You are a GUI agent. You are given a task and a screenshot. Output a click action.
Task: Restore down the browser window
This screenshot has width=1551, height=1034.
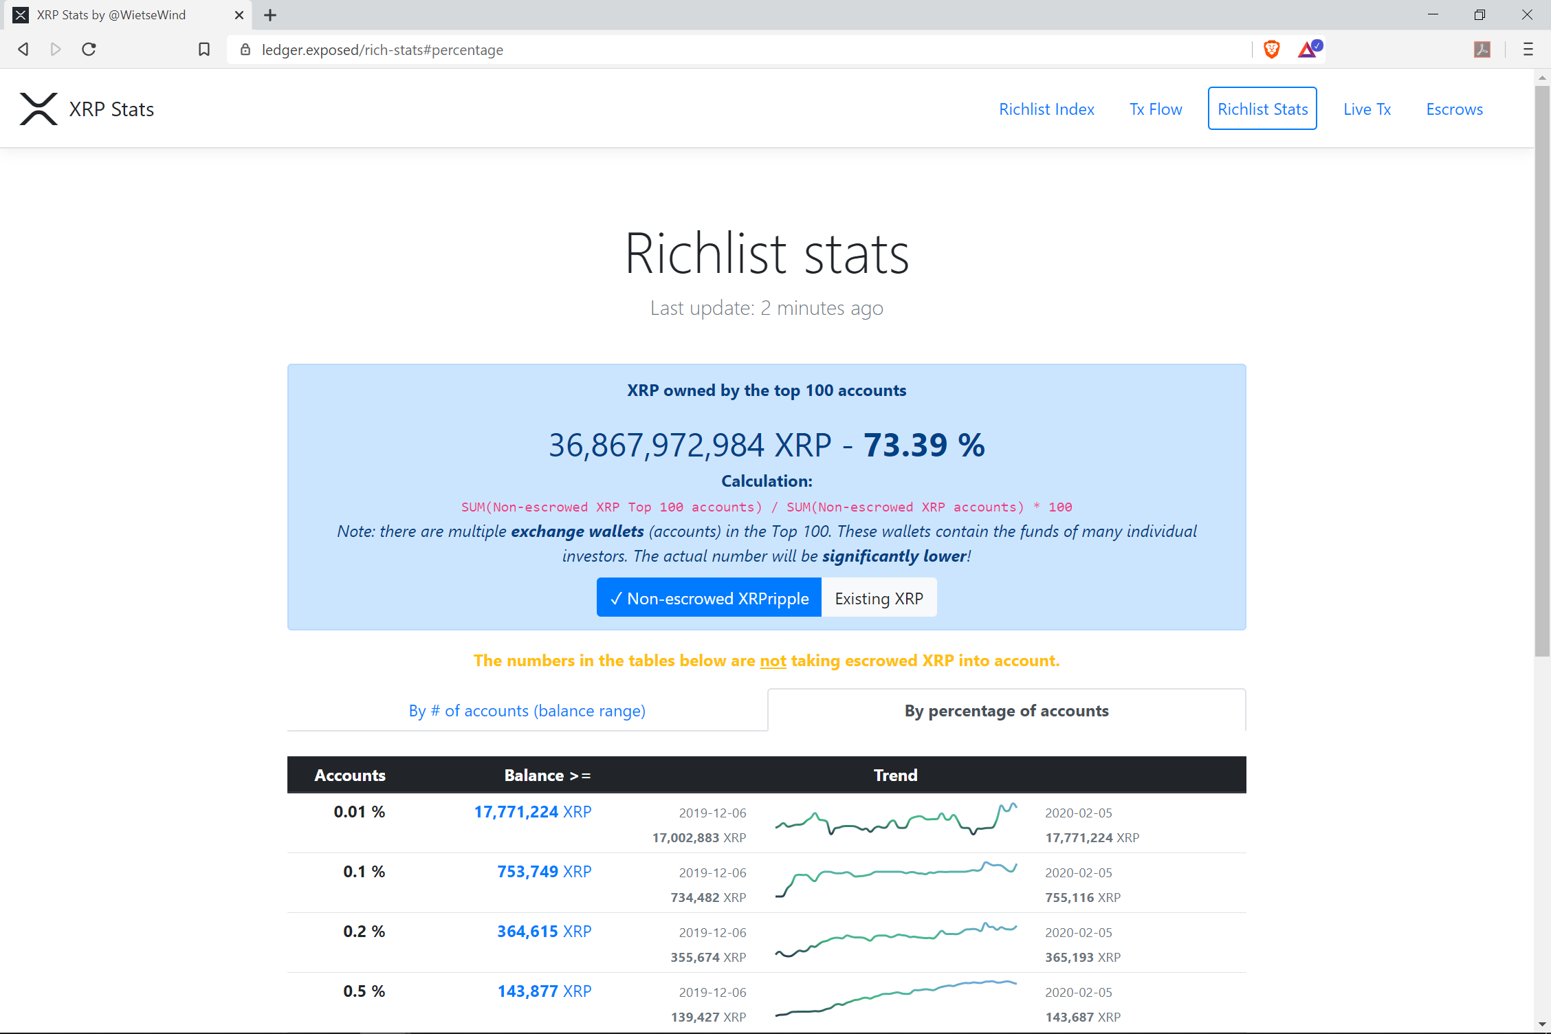pyautogui.click(x=1479, y=15)
